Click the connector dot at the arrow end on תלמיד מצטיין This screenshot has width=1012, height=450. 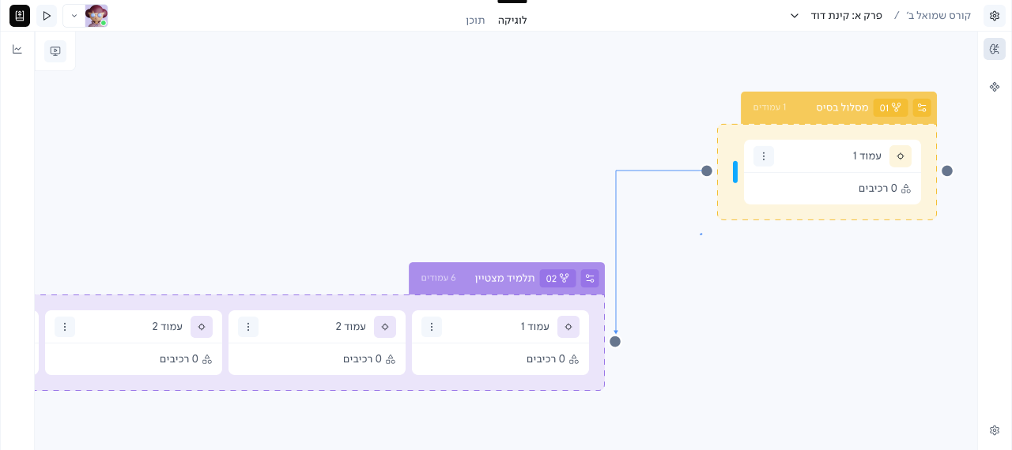(x=615, y=342)
